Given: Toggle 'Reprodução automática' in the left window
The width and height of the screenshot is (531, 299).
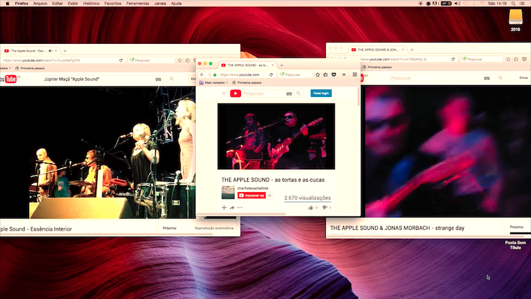Looking at the screenshot, I should [x=213, y=228].
